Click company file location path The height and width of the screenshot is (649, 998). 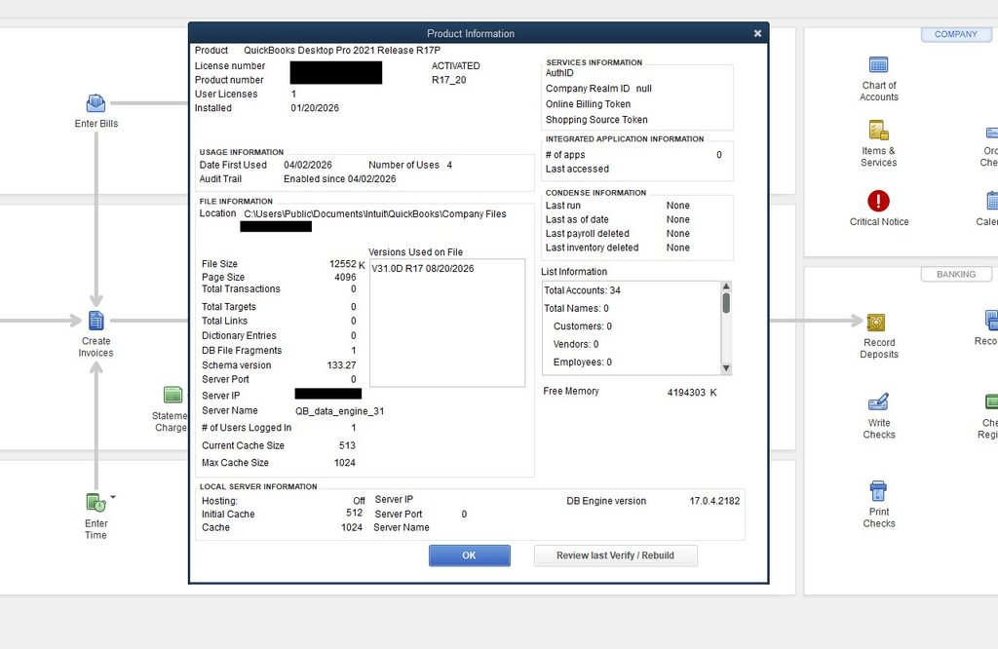point(375,213)
